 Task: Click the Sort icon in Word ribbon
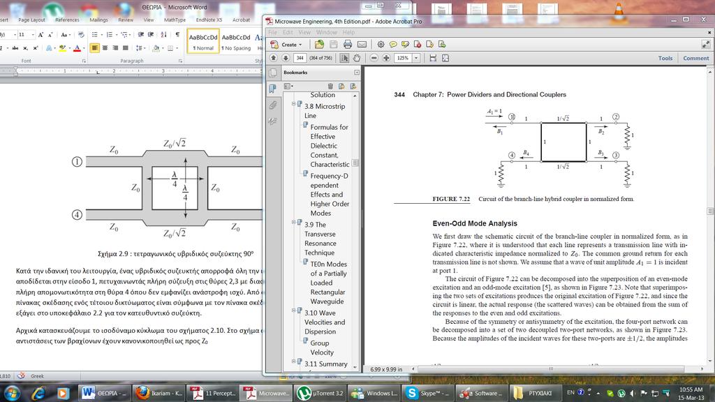point(163,35)
